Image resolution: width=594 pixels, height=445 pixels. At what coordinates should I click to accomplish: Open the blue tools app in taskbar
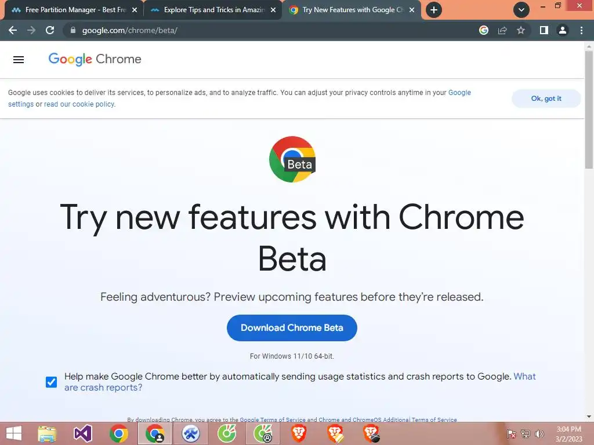190,433
